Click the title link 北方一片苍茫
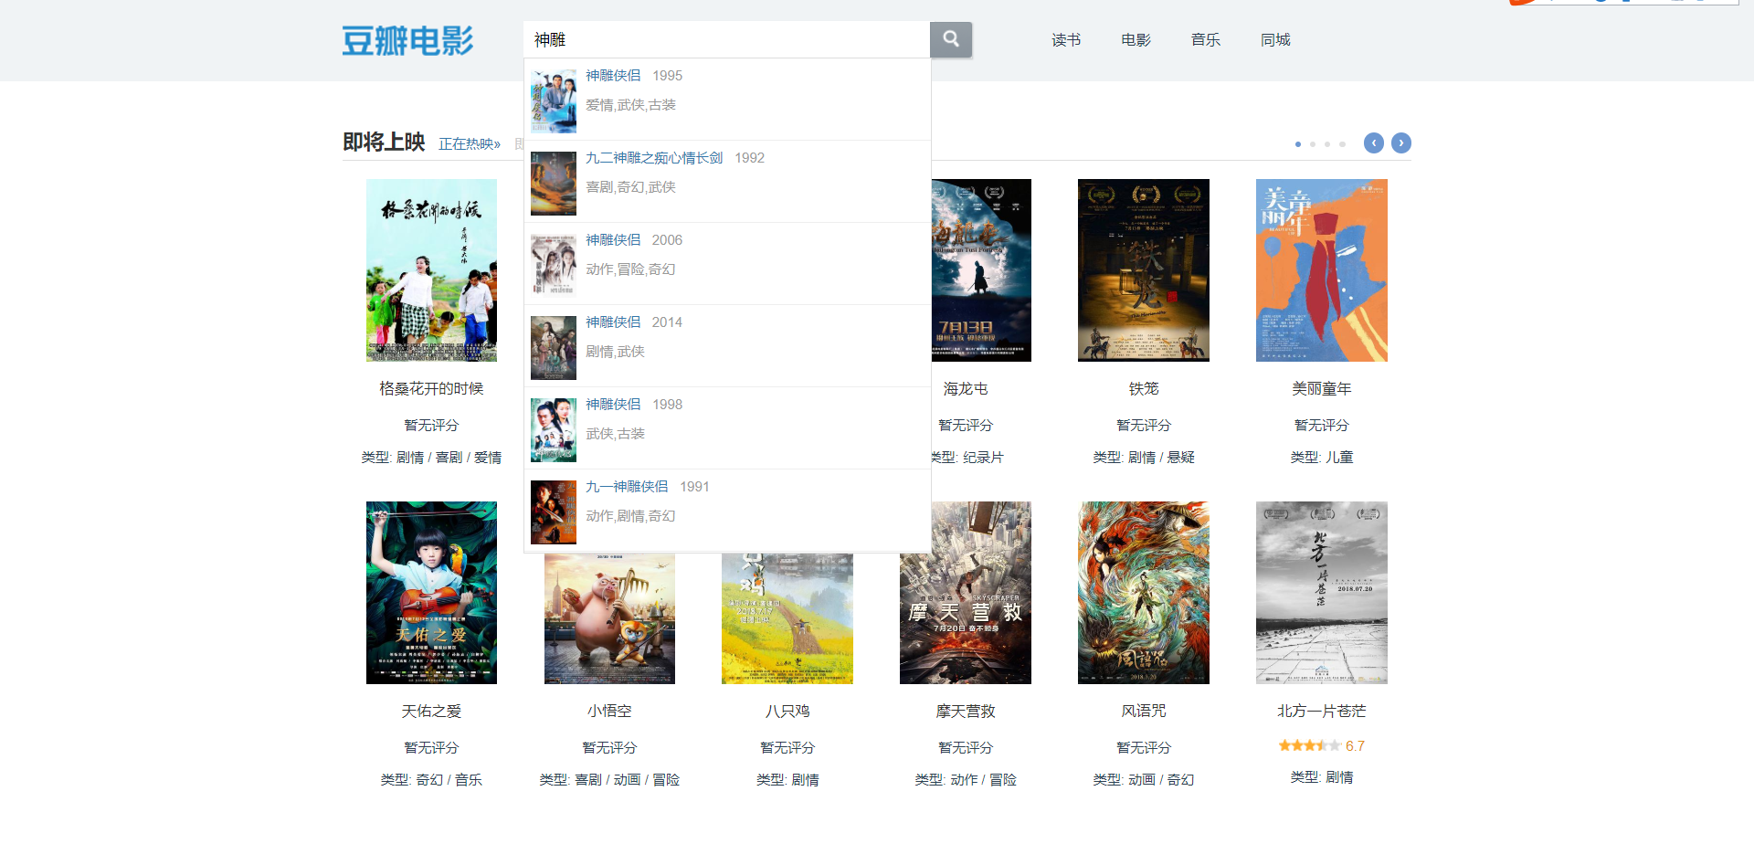The width and height of the screenshot is (1754, 865). pyautogui.click(x=1322, y=712)
